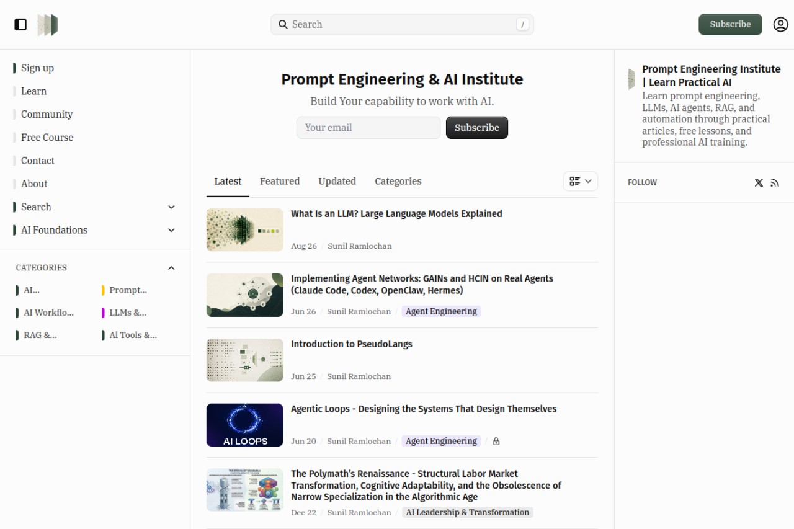Open the site logo home link
The width and height of the screenshot is (794, 529).
[x=48, y=25]
